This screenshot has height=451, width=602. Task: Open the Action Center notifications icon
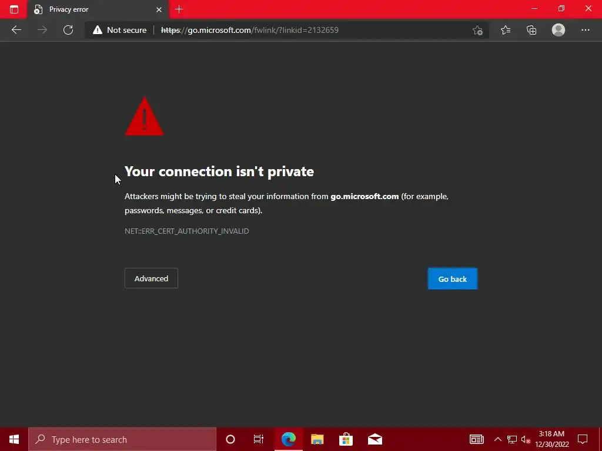point(583,439)
